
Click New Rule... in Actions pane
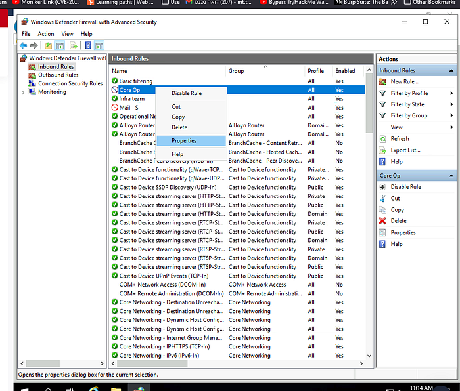(x=405, y=82)
